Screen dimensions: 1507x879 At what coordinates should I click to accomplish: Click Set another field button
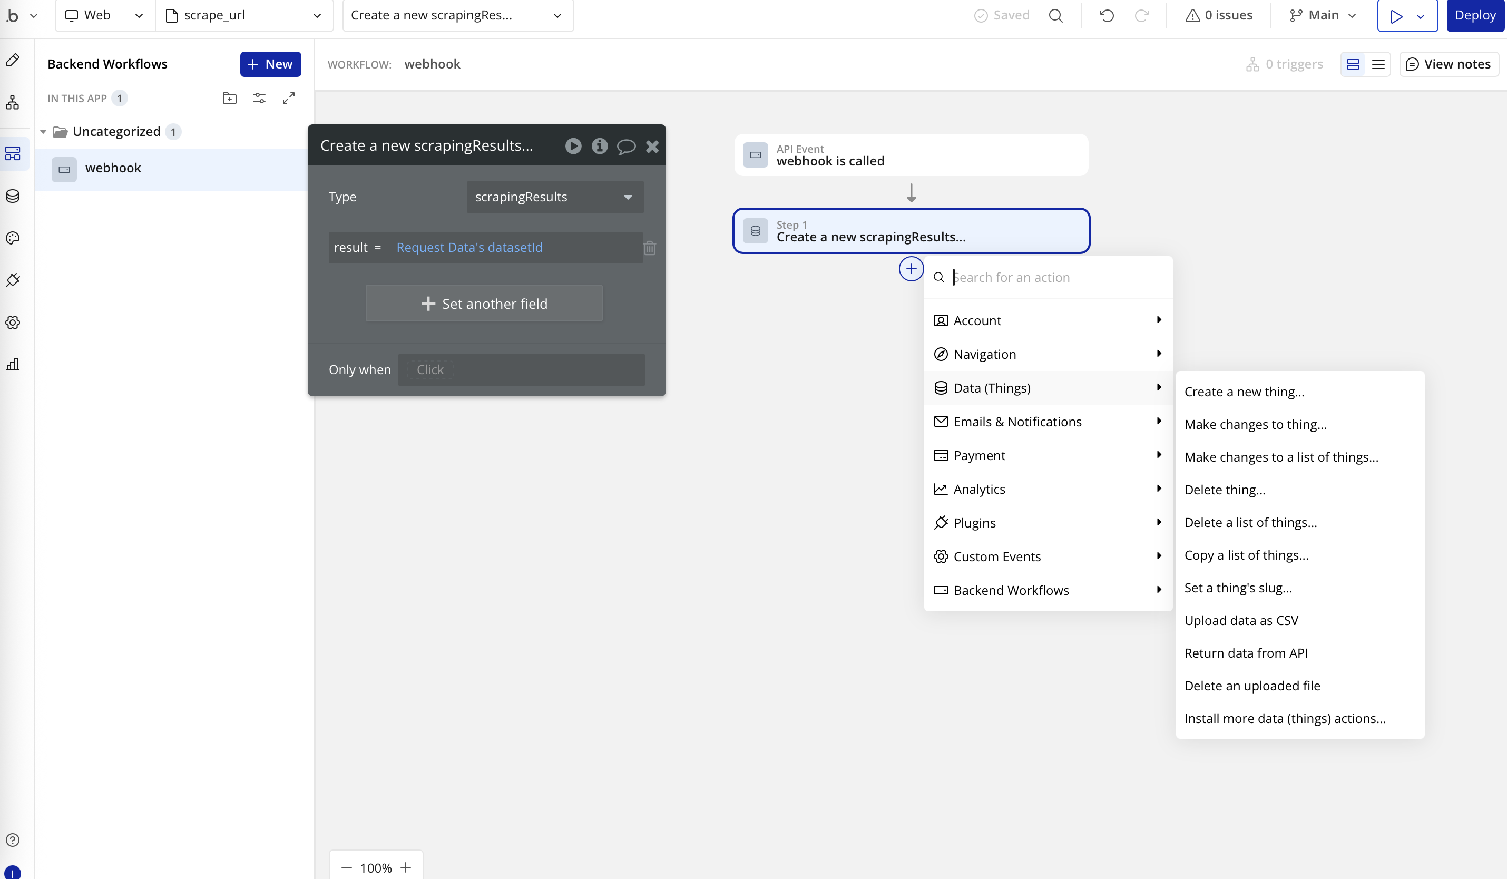click(x=484, y=304)
